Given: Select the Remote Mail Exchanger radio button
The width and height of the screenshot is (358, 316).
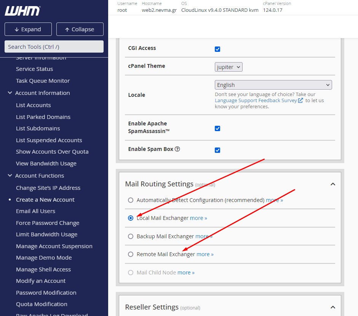Looking at the screenshot, I should click(131, 254).
